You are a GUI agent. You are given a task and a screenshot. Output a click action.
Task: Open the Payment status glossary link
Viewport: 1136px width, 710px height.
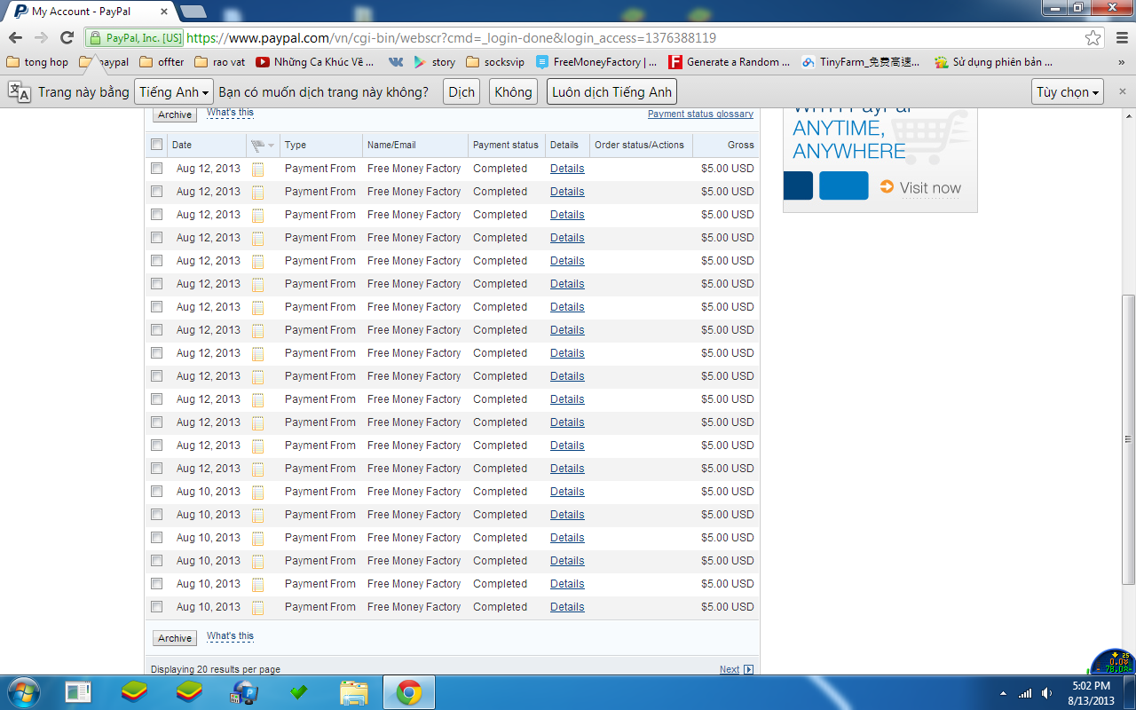click(x=700, y=114)
